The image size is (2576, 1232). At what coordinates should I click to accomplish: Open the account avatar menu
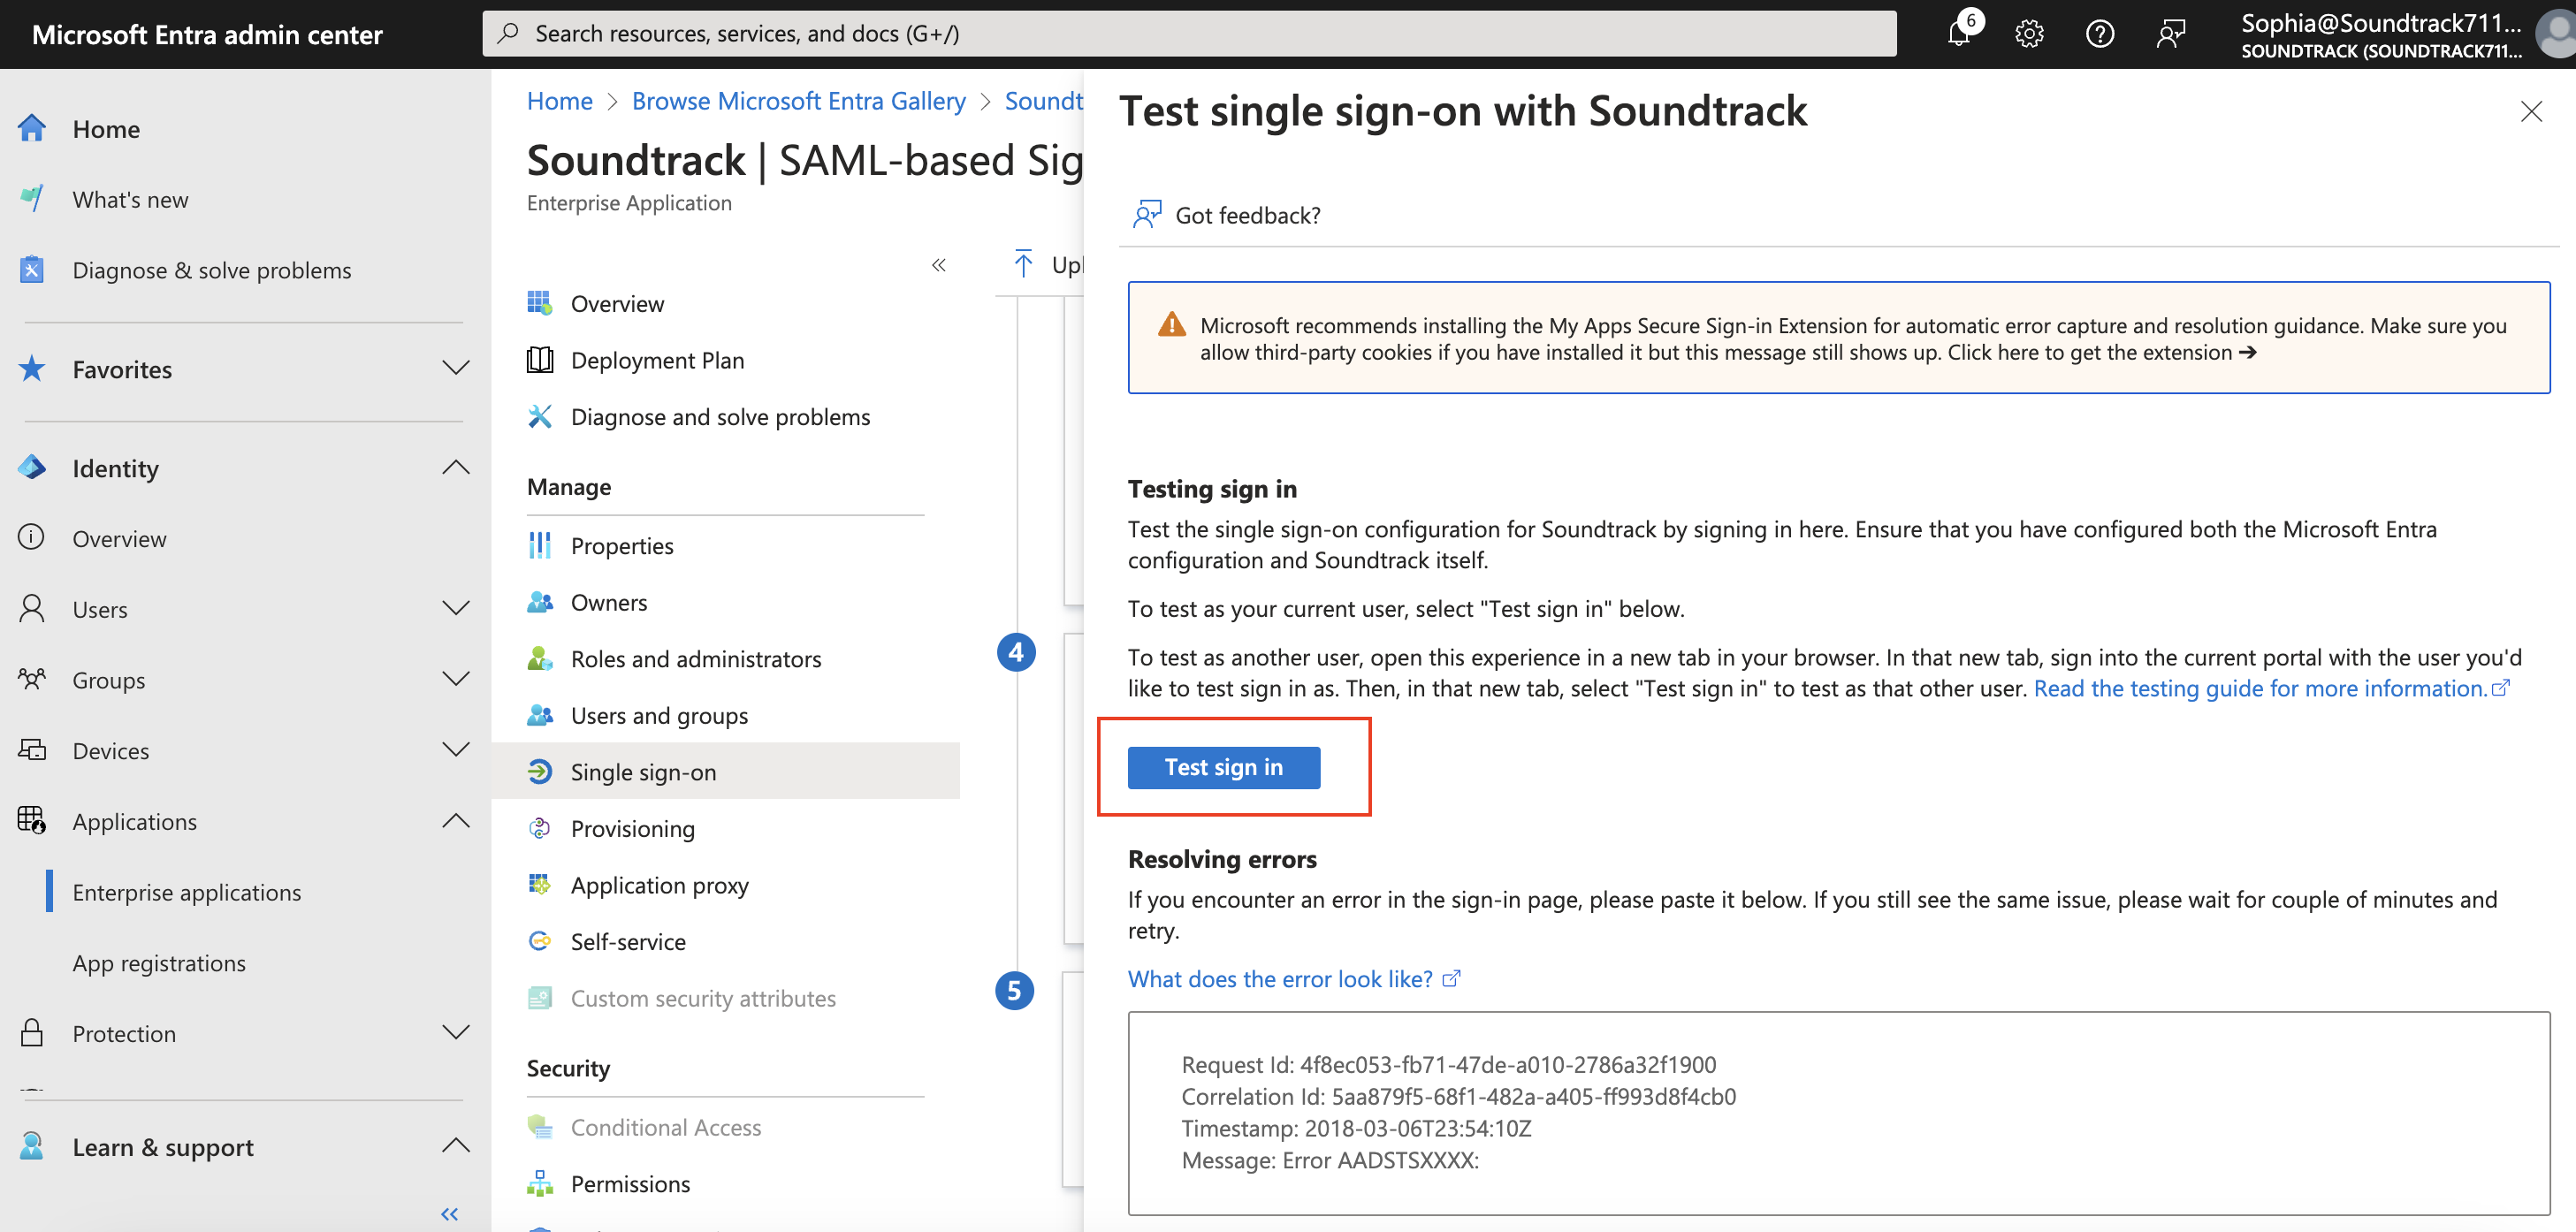point(2556,34)
